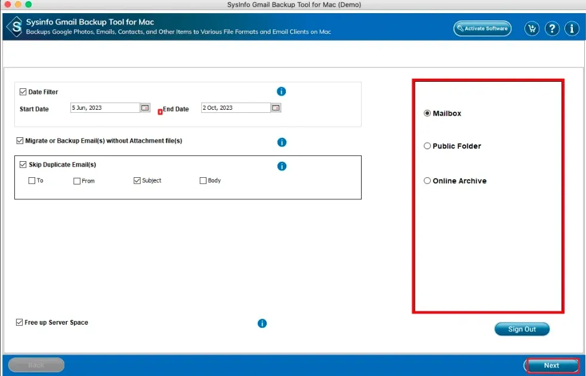Click the Start Date field showing 5 Jun, 2023

pyautogui.click(x=105, y=107)
